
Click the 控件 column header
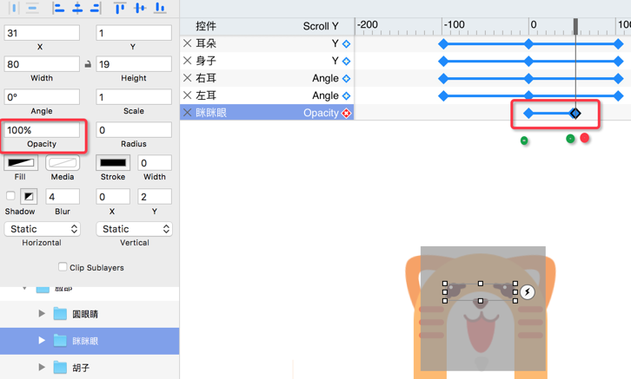(206, 26)
